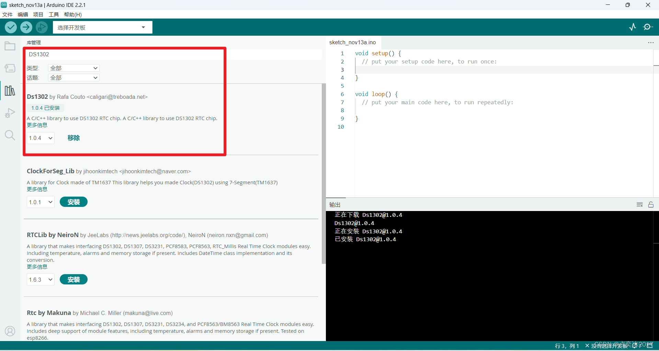Click the library list vertical scrollbar
Screen dimensions: 659x351
[323, 173]
